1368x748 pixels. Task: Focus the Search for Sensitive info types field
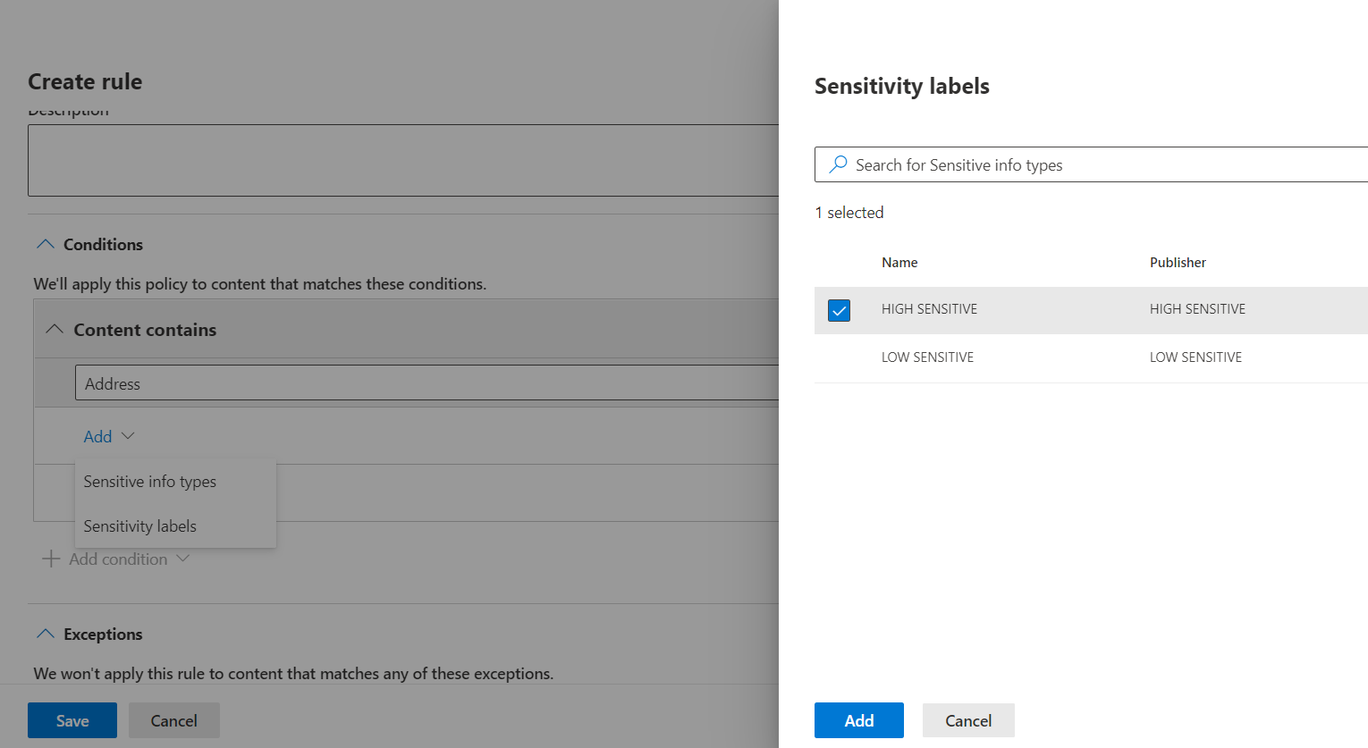1100,165
